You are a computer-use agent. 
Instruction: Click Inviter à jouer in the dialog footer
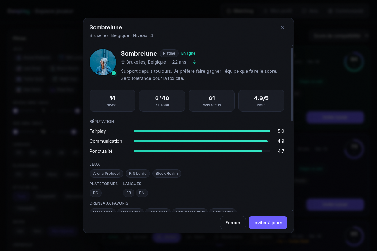[x=268, y=223]
